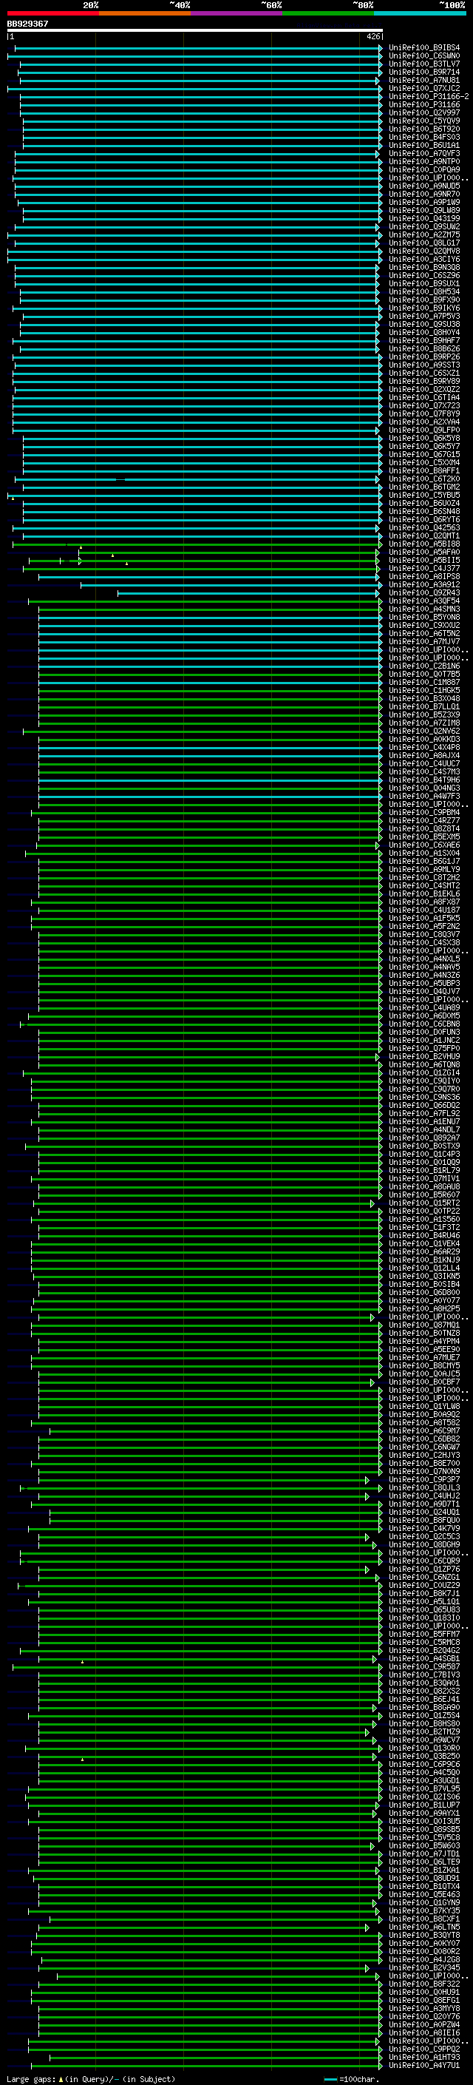Select the query ID BB929367 label

[x=27, y=24]
